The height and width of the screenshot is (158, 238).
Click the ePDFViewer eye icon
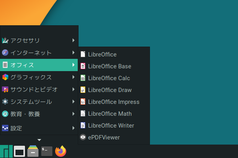[83, 137]
